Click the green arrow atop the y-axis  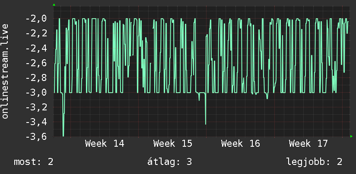(x=54, y=5)
